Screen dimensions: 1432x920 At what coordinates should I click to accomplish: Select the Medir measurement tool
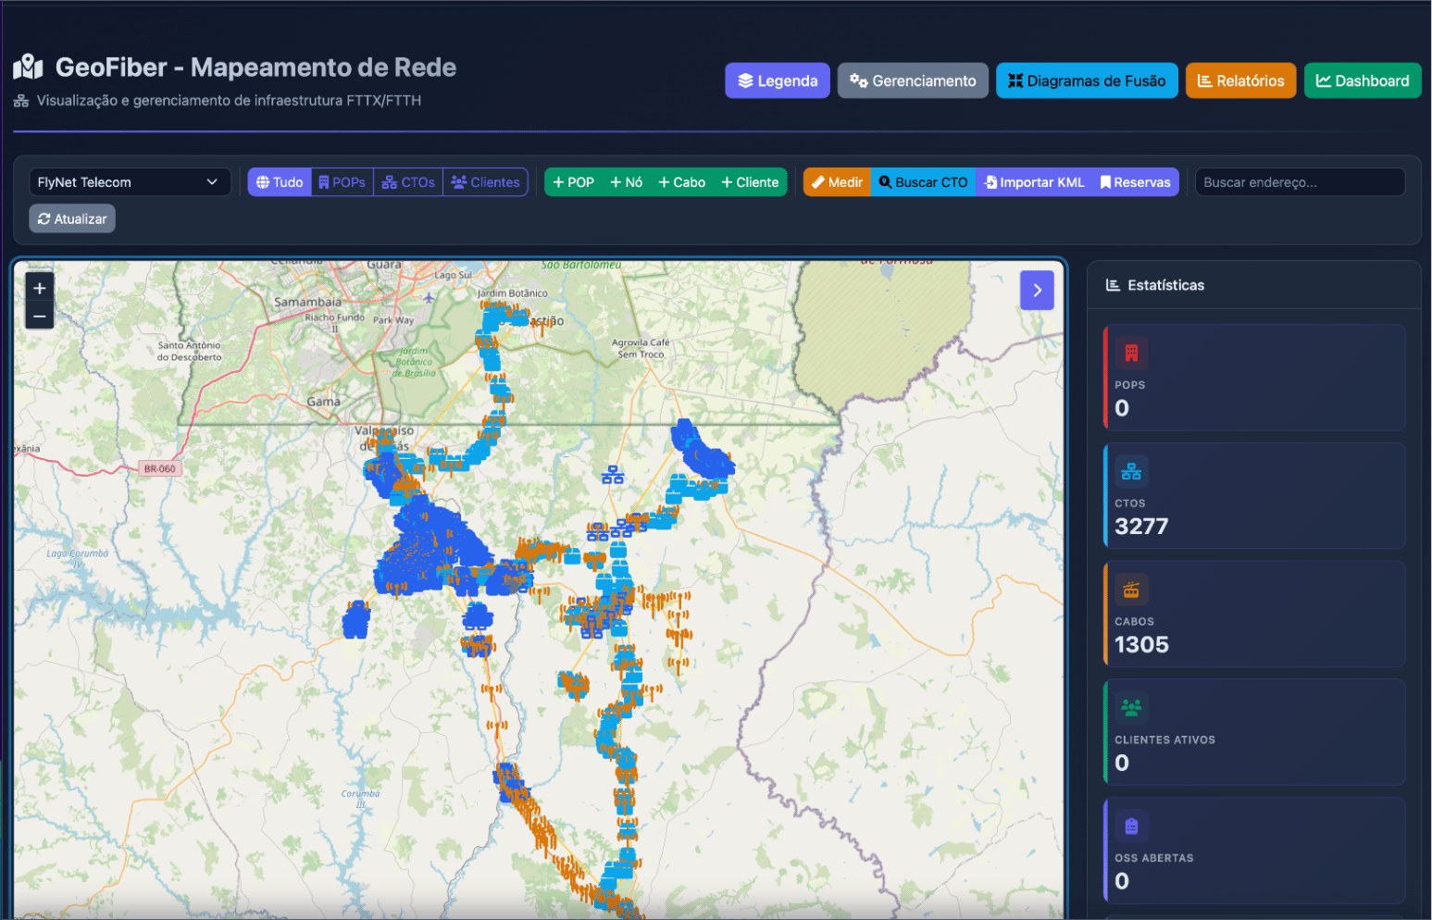(837, 181)
